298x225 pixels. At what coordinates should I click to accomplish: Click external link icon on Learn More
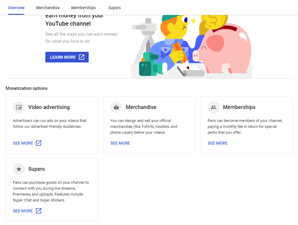click(82, 57)
